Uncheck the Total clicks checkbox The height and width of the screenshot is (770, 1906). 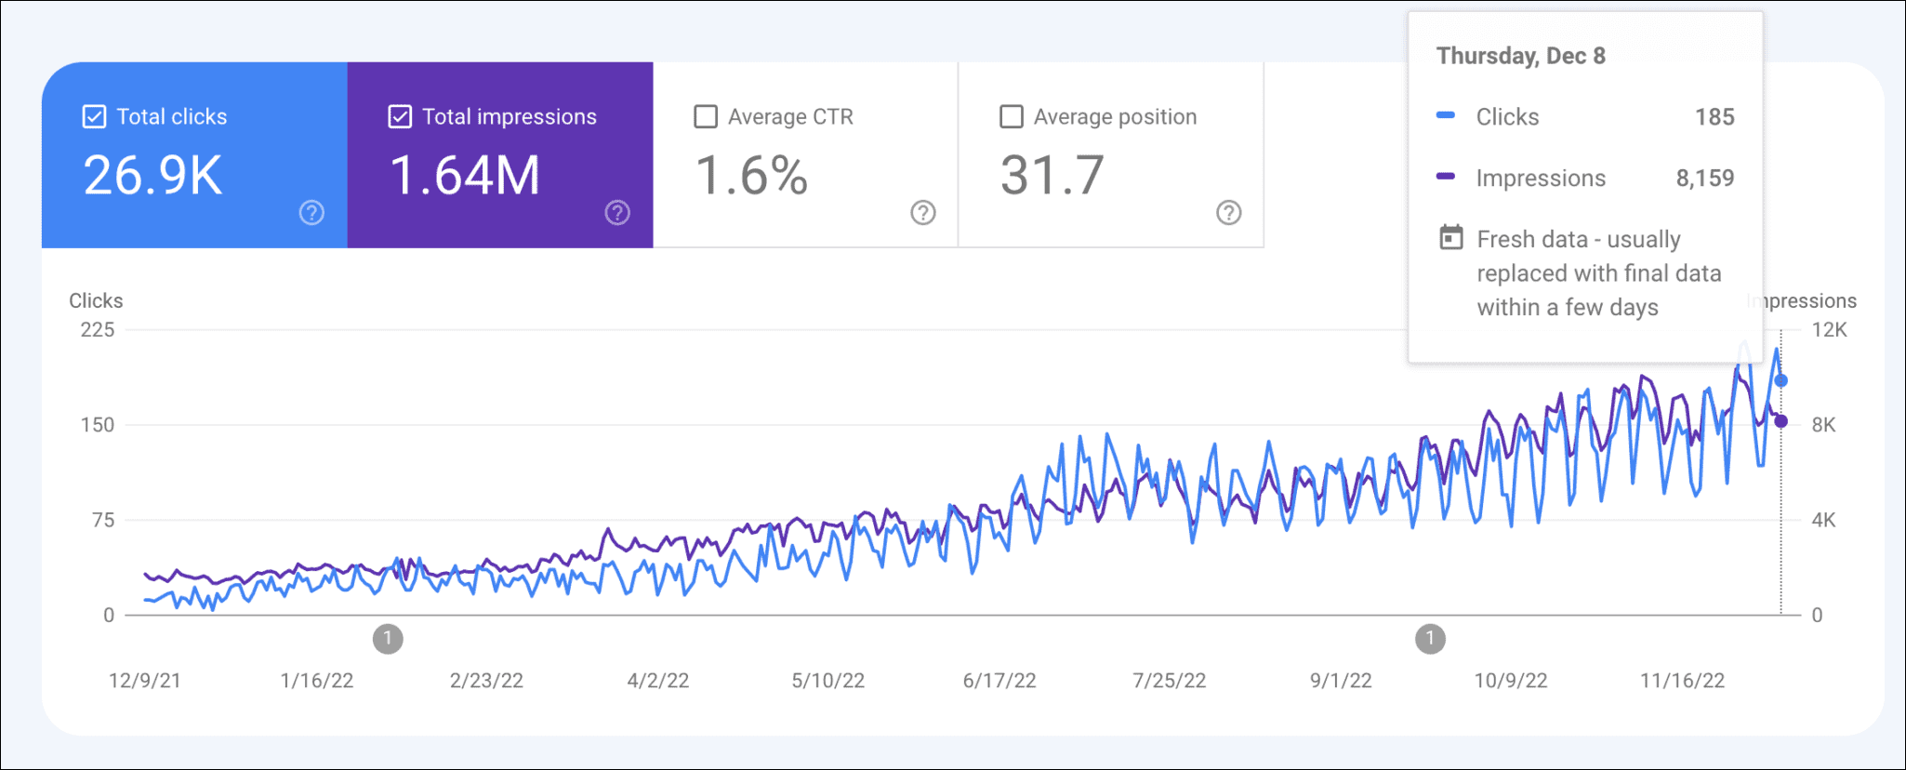point(94,116)
